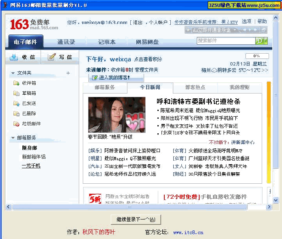Switch to the 记事本 tab
This screenshot has width=282, height=239.
click(x=107, y=42)
